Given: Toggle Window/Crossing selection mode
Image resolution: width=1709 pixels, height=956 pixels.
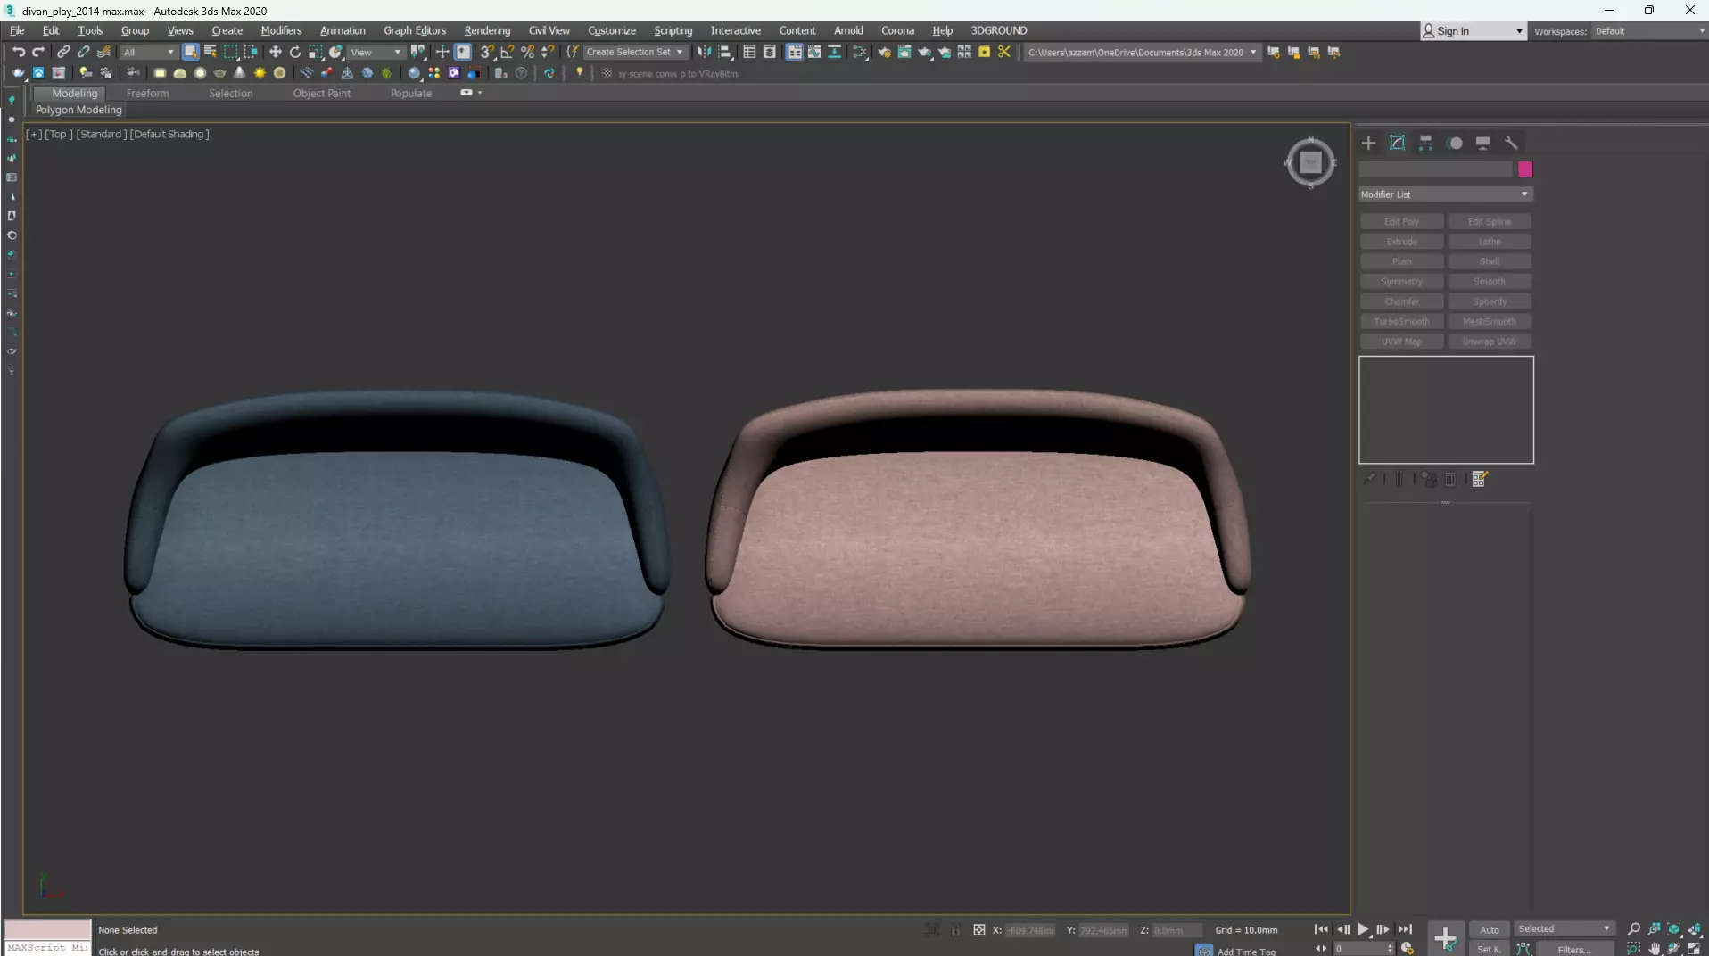Looking at the screenshot, I should click(251, 52).
